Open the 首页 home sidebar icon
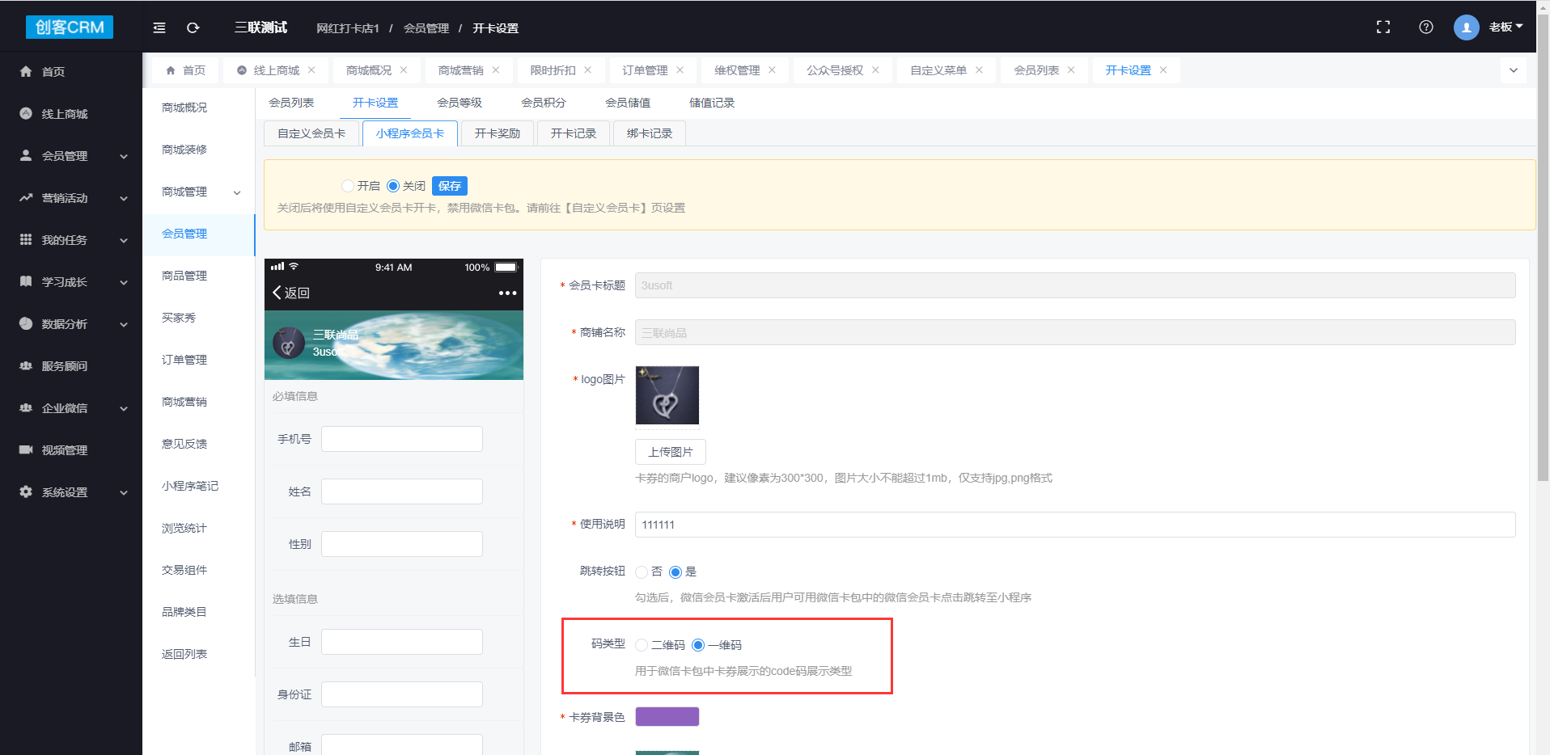The image size is (1550, 755). [26, 72]
